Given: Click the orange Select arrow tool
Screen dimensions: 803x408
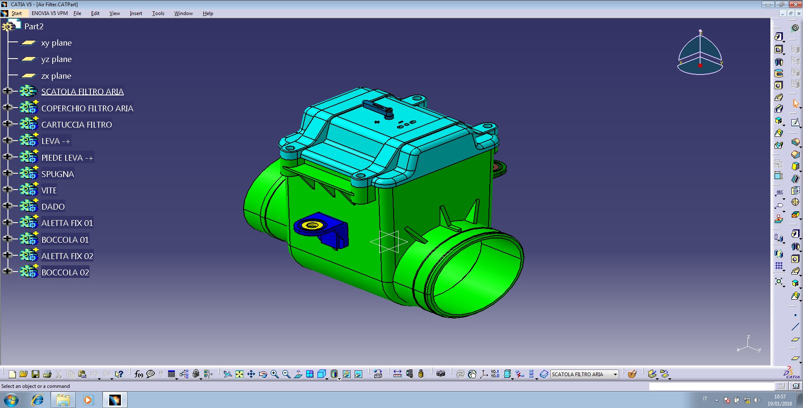Looking at the screenshot, I should pos(795,103).
